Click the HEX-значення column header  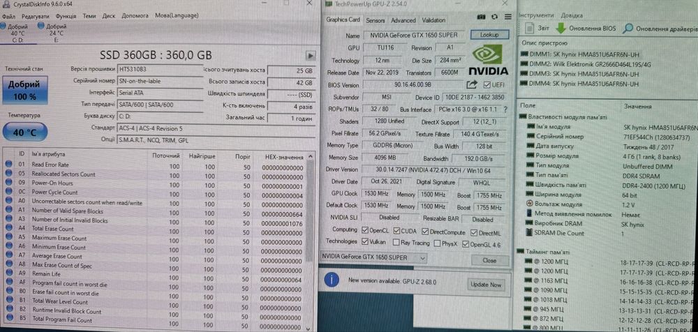(283, 157)
